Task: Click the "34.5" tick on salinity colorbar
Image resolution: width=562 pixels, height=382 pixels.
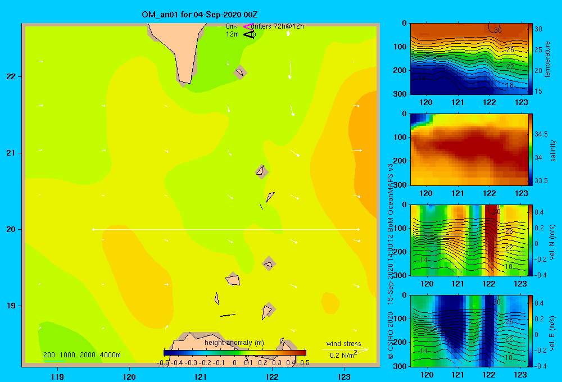Action: point(541,134)
